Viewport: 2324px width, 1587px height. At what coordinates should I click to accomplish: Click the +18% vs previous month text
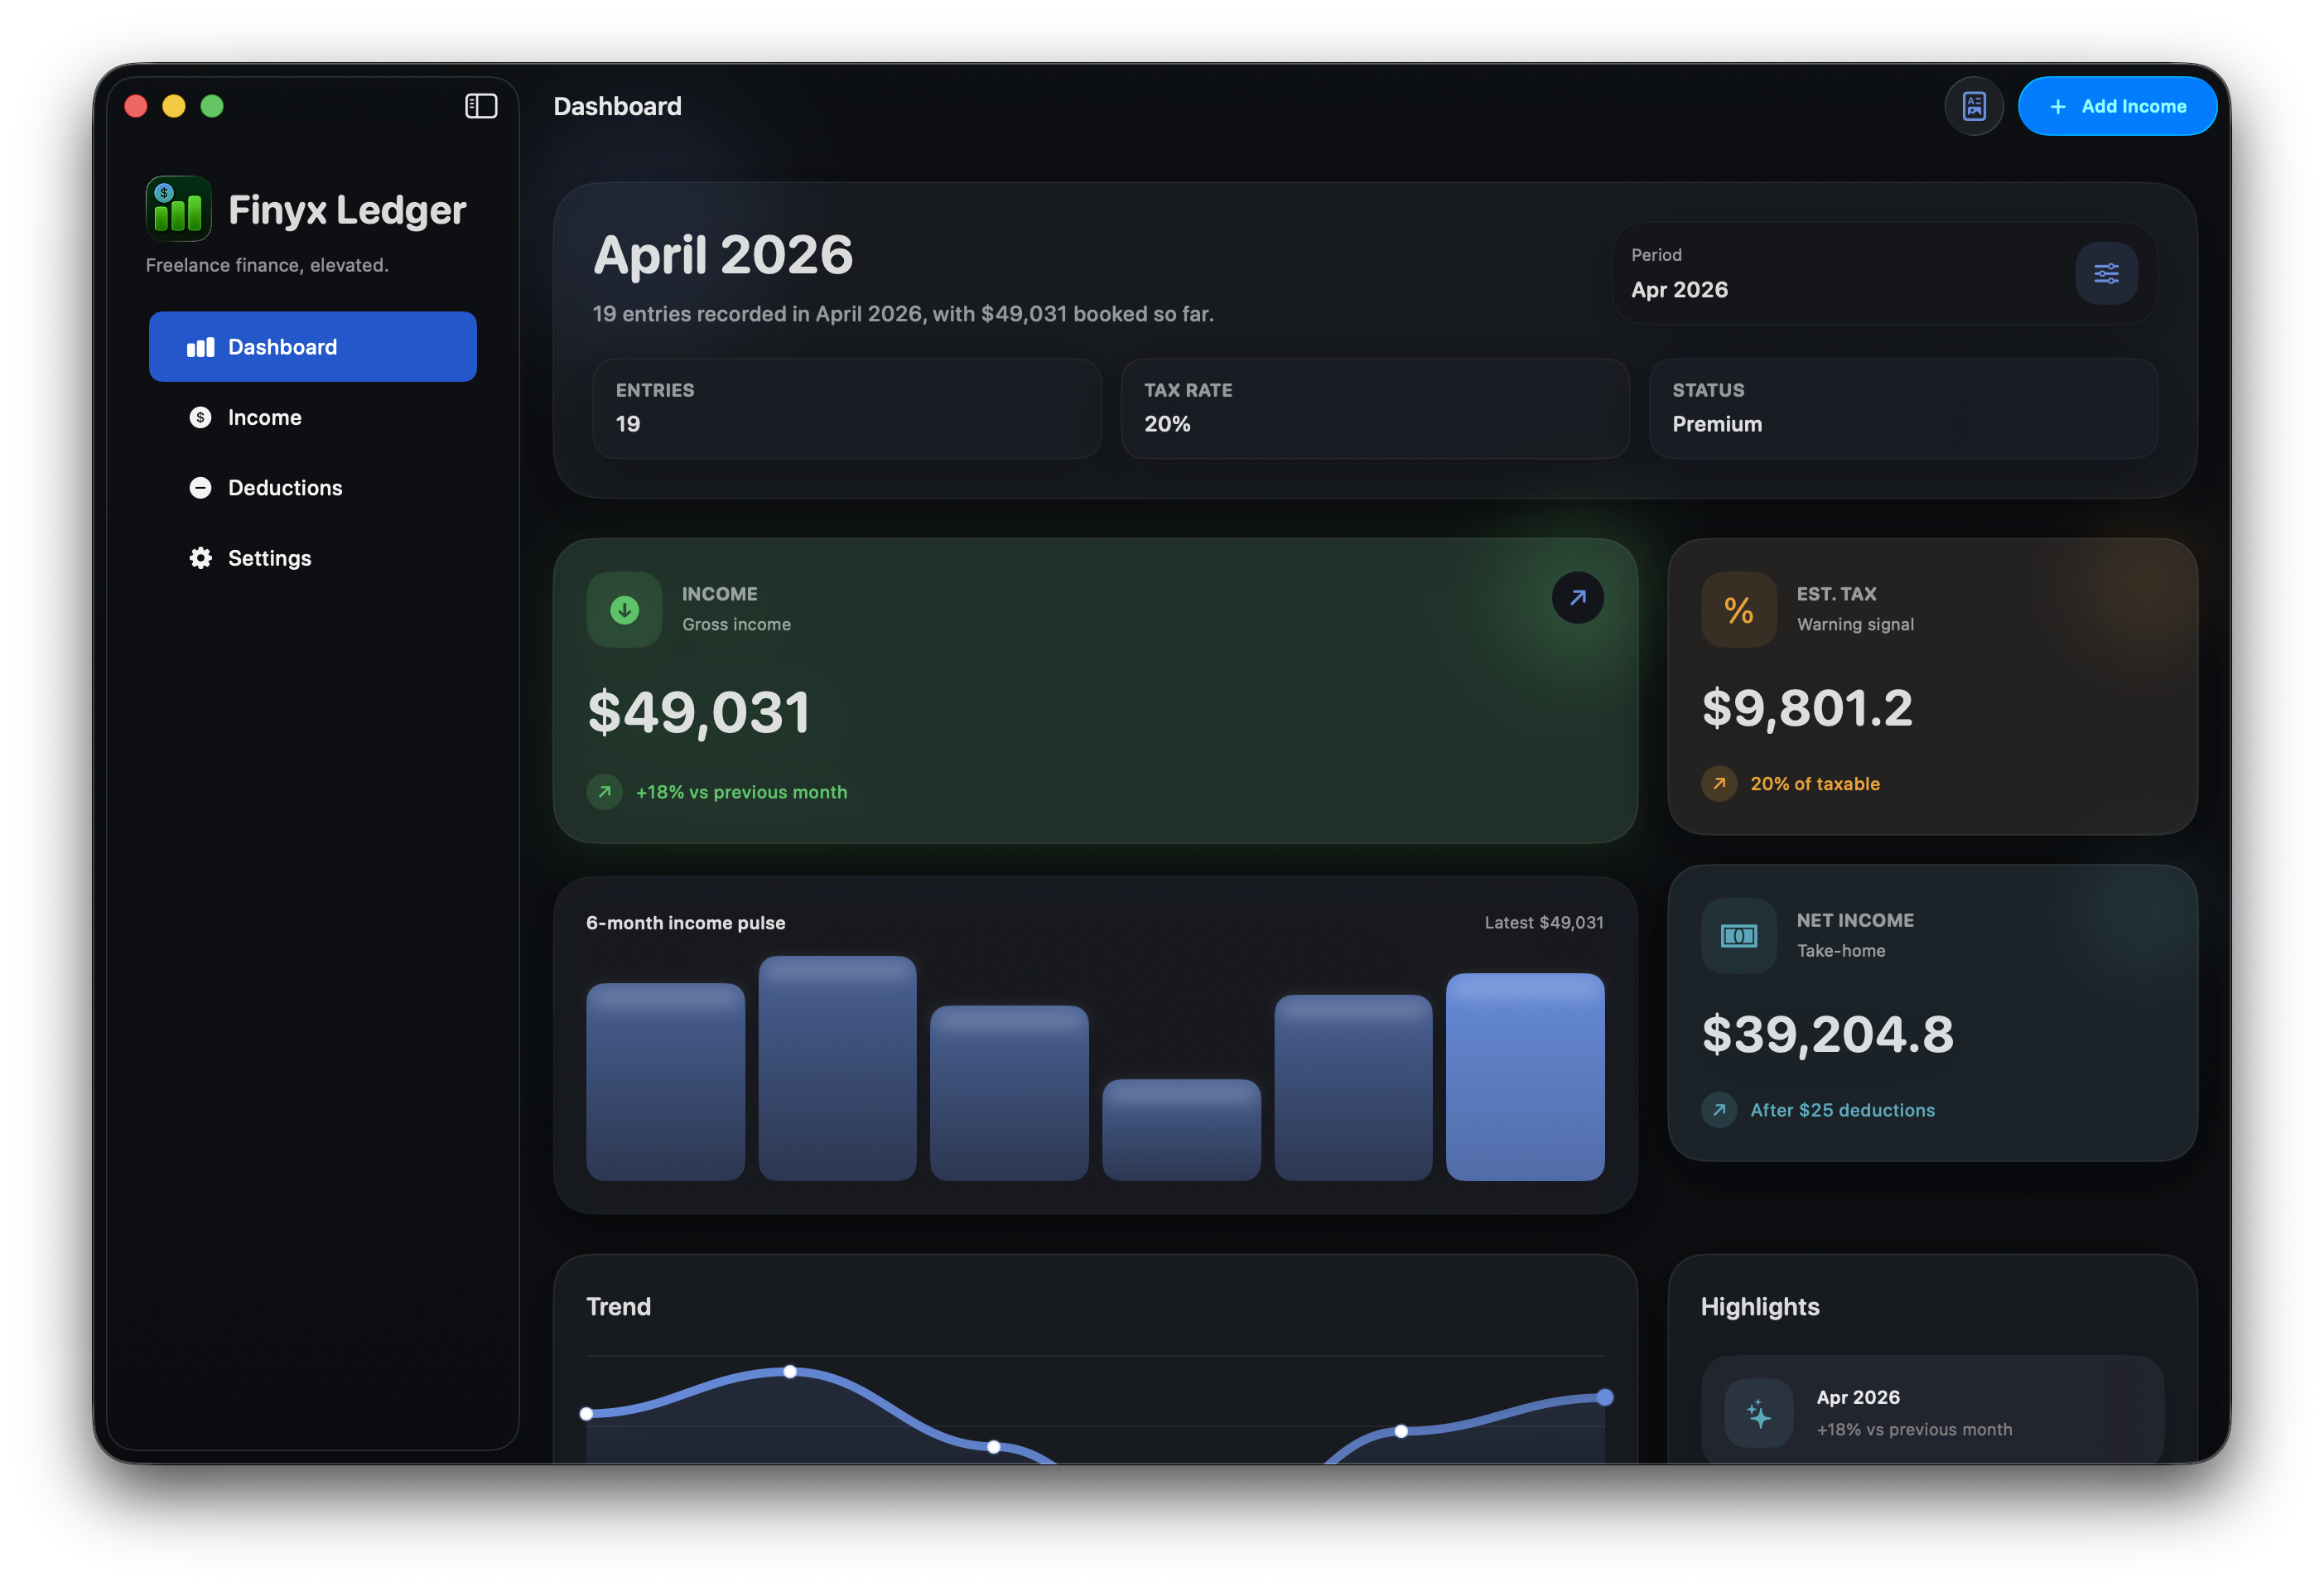coord(741,792)
